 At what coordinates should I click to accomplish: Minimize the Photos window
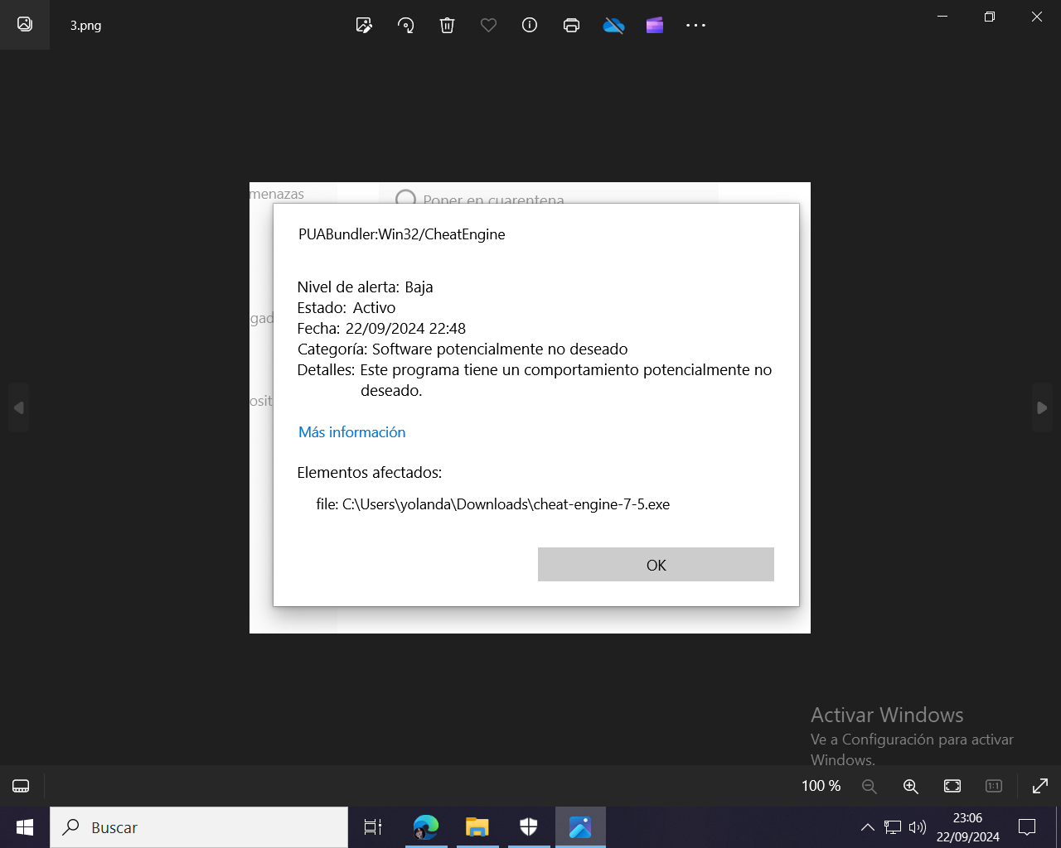[942, 17]
